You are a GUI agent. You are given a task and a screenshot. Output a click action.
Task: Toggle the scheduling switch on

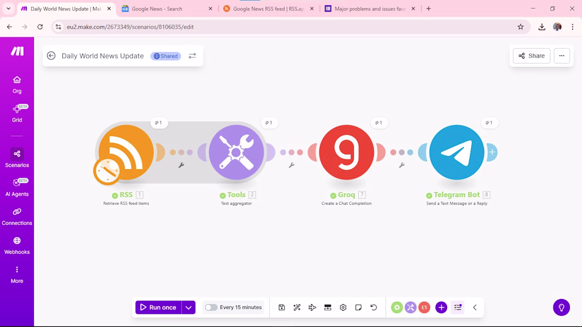(x=211, y=307)
